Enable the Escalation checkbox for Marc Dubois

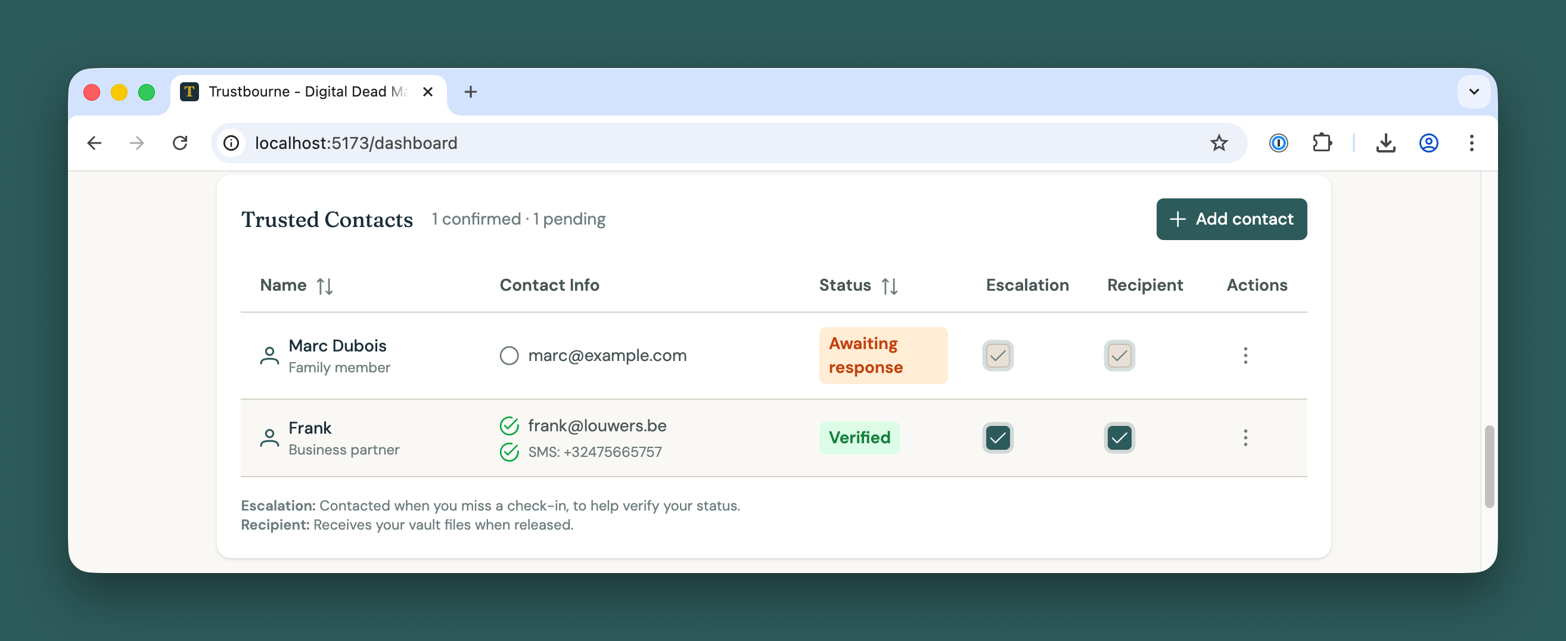[998, 356]
